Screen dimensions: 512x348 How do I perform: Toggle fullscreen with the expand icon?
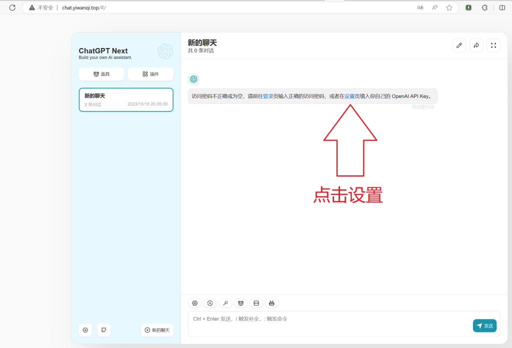[493, 45]
